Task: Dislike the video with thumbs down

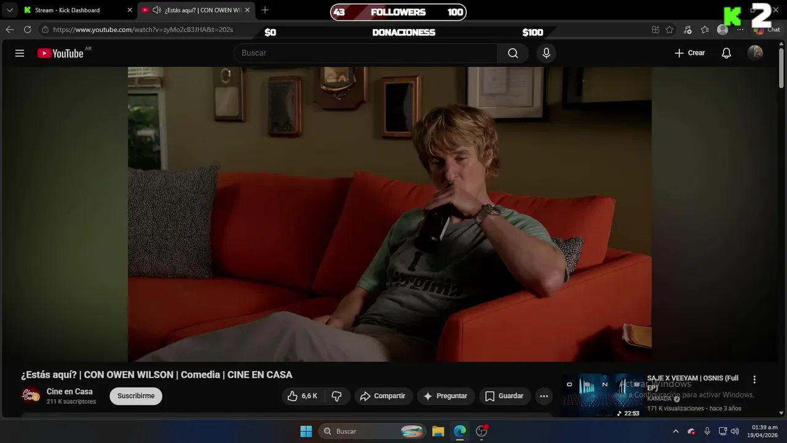Action: 336,396
